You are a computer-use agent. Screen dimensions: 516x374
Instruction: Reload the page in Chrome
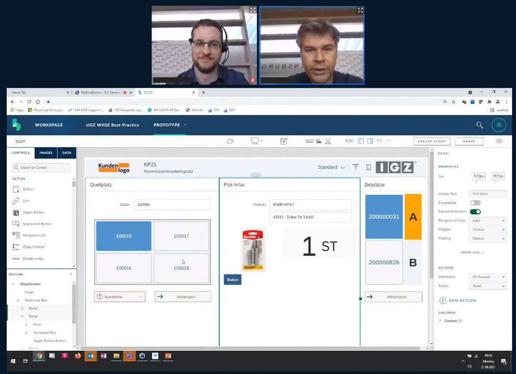click(x=29, y=102)
